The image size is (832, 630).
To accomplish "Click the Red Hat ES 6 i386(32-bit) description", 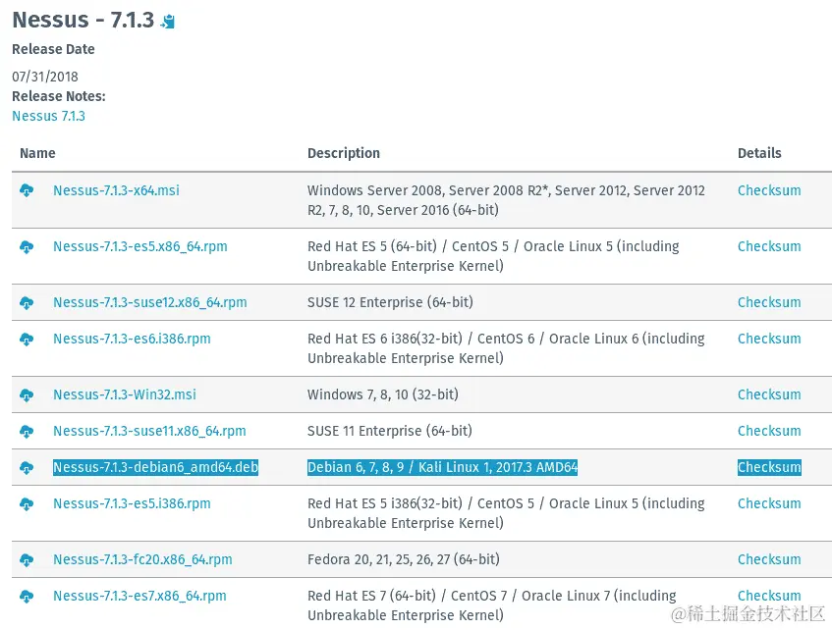I will (x=506, y=348).
